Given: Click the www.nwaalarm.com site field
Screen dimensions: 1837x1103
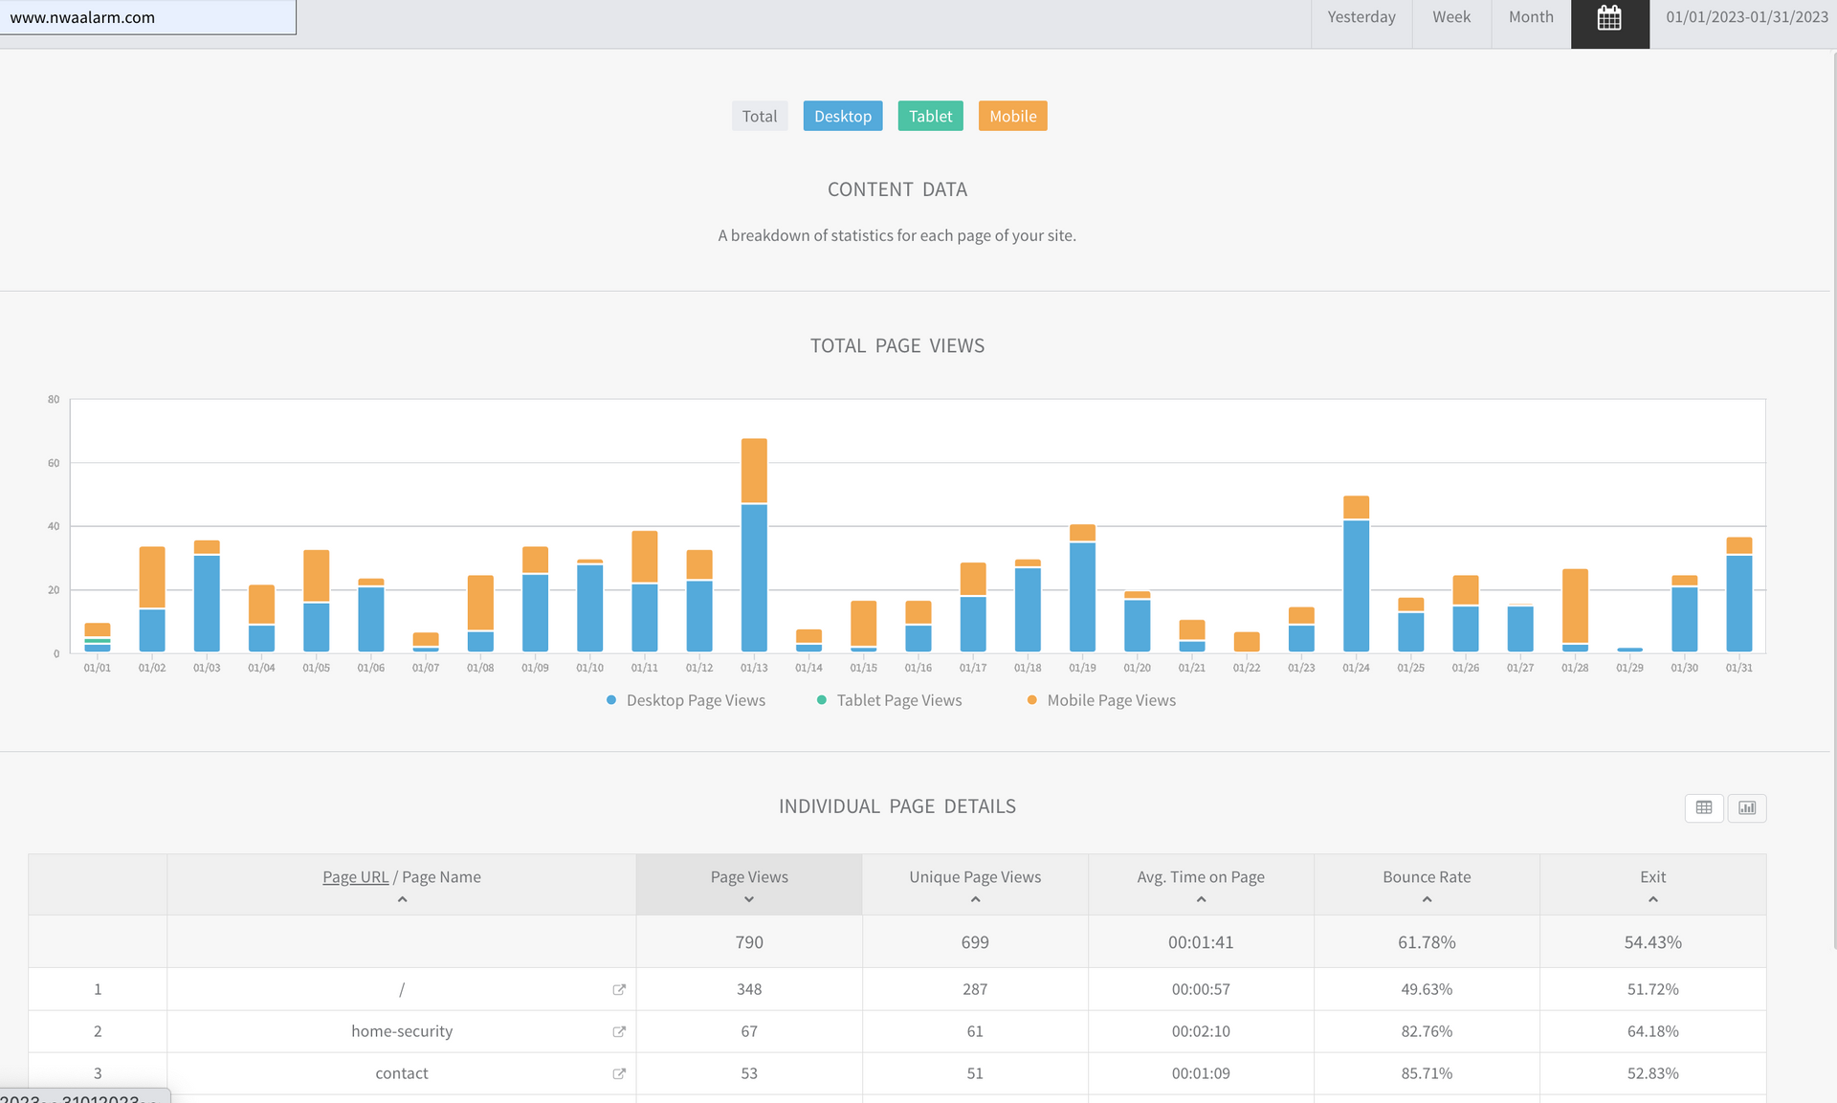Looking at the screenshot, I should (x=147, y=17).
